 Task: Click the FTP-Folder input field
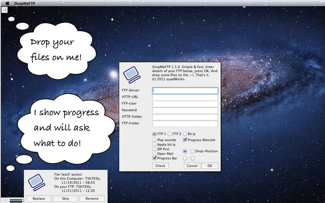(185, 124)
